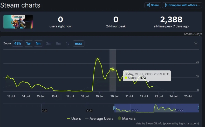Toggle the Users series in legend
Screen dimensions: 205x127
[74, 118]
